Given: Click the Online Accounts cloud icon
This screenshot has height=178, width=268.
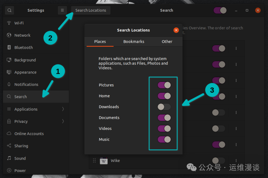Looking at the screenshot, I should (9, 133).
